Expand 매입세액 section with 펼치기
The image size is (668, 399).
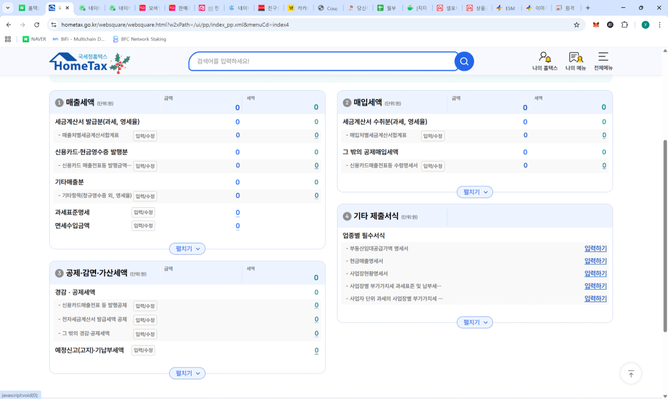pyautogui.click(x=474, y=192)
